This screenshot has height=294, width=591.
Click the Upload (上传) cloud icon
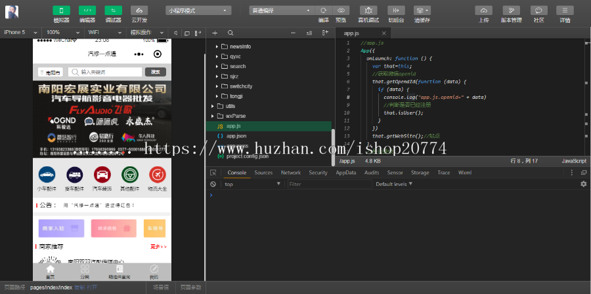tap(483, 10)
